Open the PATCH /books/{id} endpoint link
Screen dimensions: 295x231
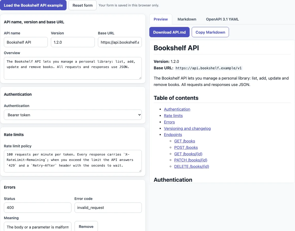(191, 160)
